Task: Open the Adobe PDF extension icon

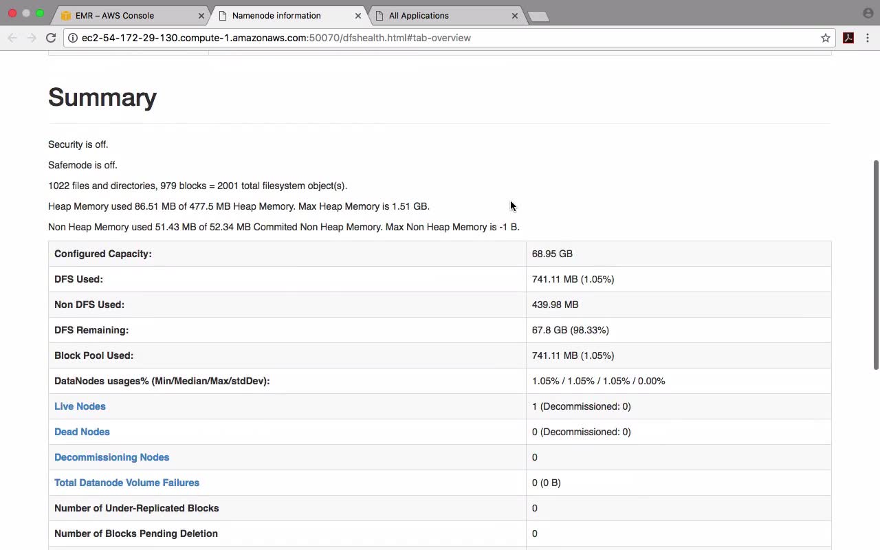Action: click(x=848, y=38)
